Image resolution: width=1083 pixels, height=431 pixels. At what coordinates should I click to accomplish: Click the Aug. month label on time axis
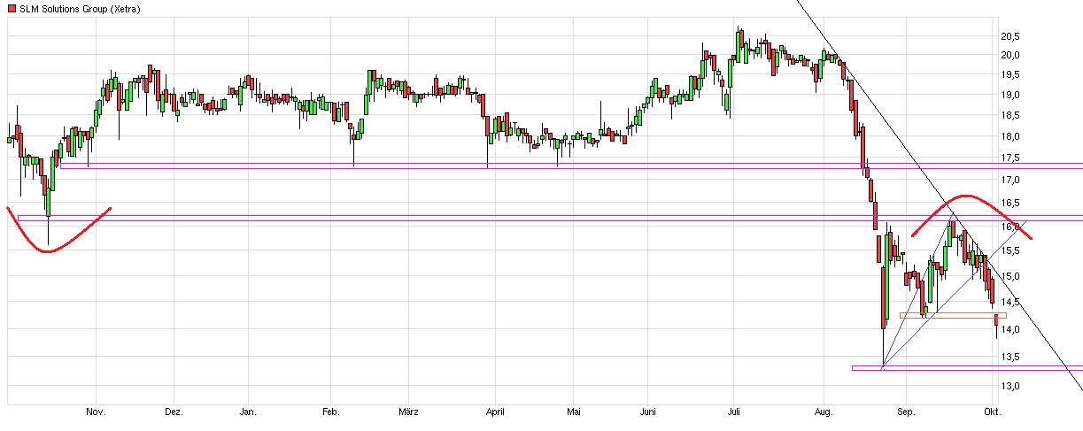pos(825,412)
